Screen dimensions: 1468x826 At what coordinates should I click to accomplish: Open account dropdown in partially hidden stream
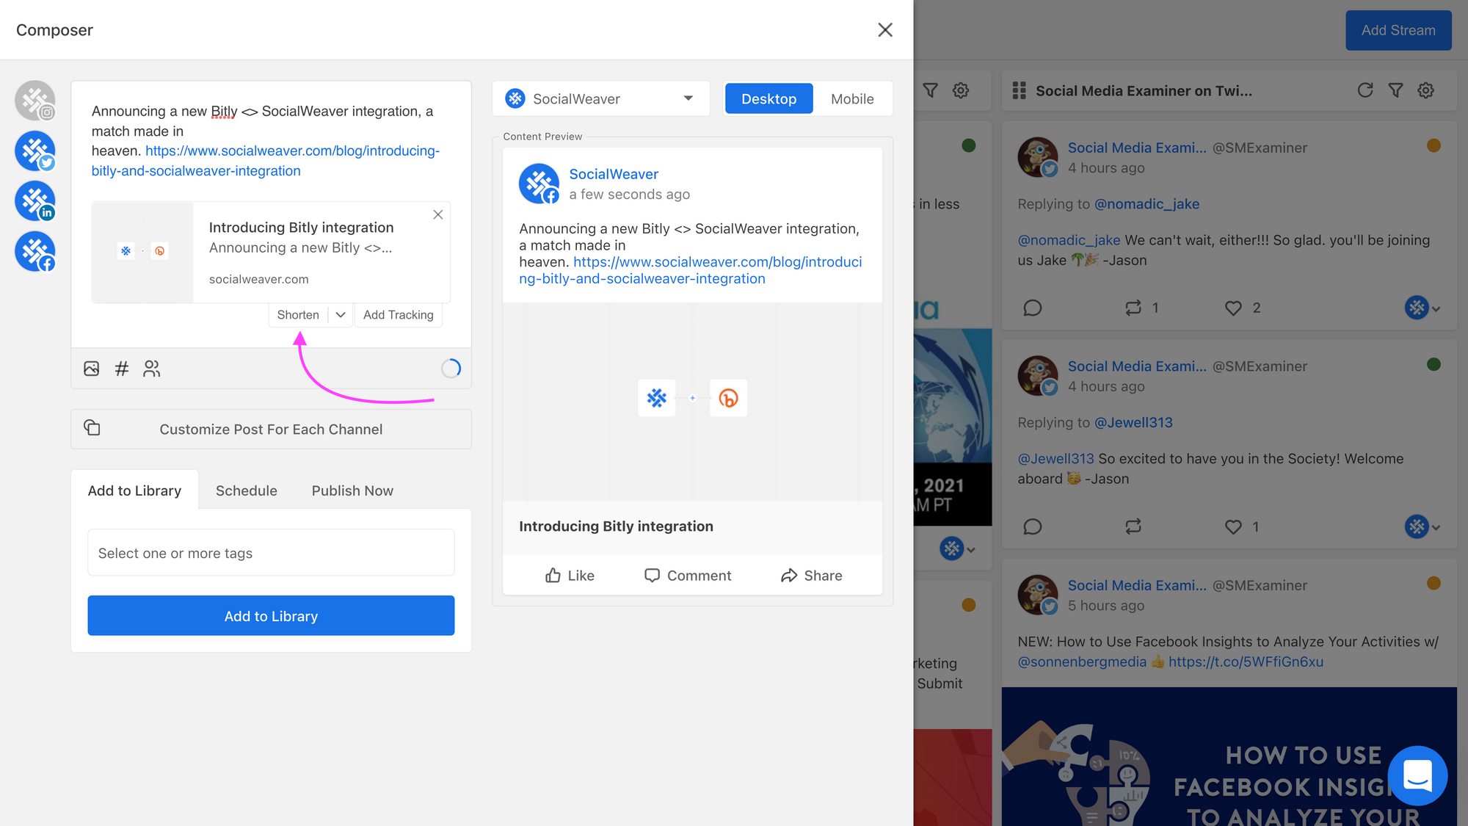click(x=958, y=548)
